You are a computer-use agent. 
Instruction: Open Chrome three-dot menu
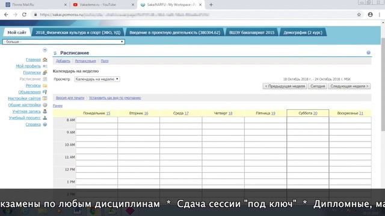(x=380, y=14)
